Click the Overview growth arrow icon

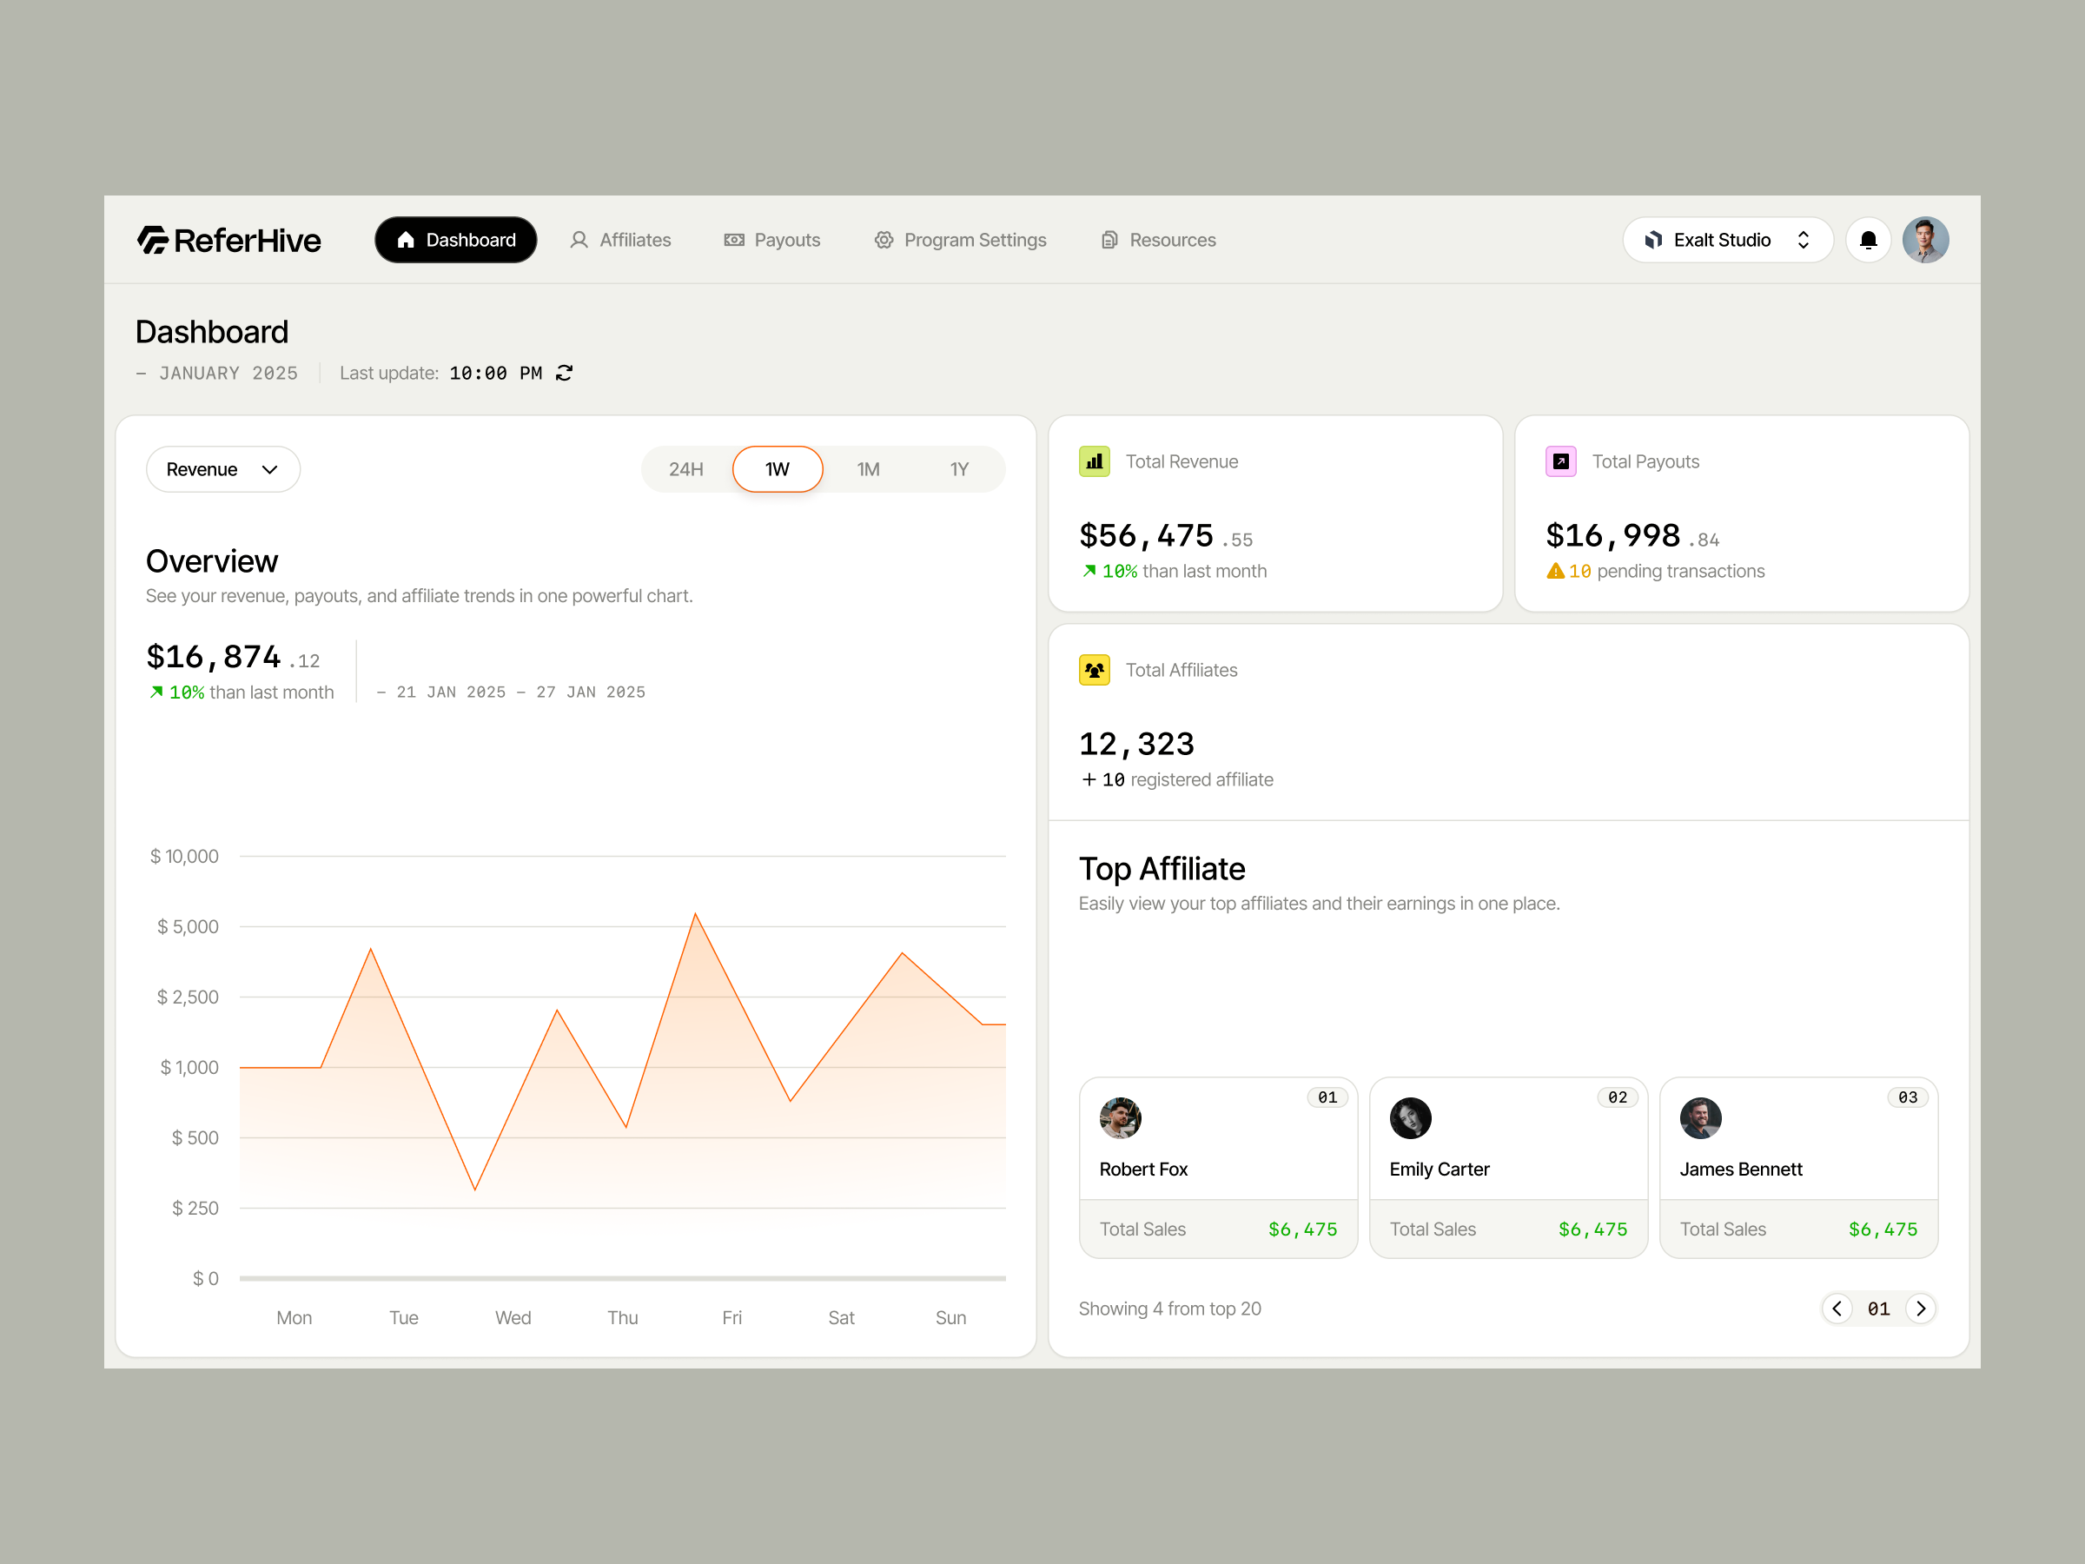156,692
